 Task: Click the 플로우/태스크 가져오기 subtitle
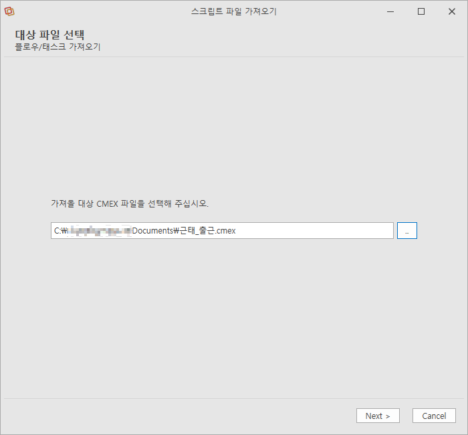pyautogui.click(x=57, y=47)
